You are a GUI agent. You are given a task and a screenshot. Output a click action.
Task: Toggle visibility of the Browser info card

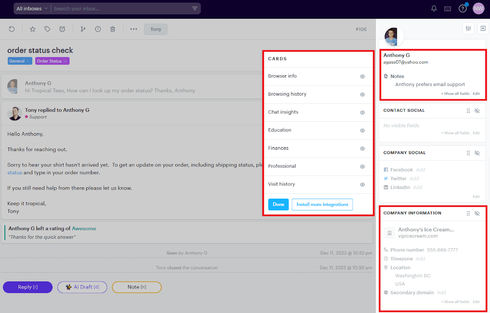(x=362, y=76)
